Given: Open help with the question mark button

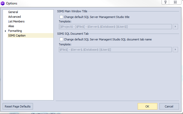Looking at the screenshot, I should point(165,2).
